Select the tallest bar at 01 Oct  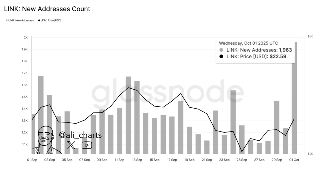click(x=294, y=98)
